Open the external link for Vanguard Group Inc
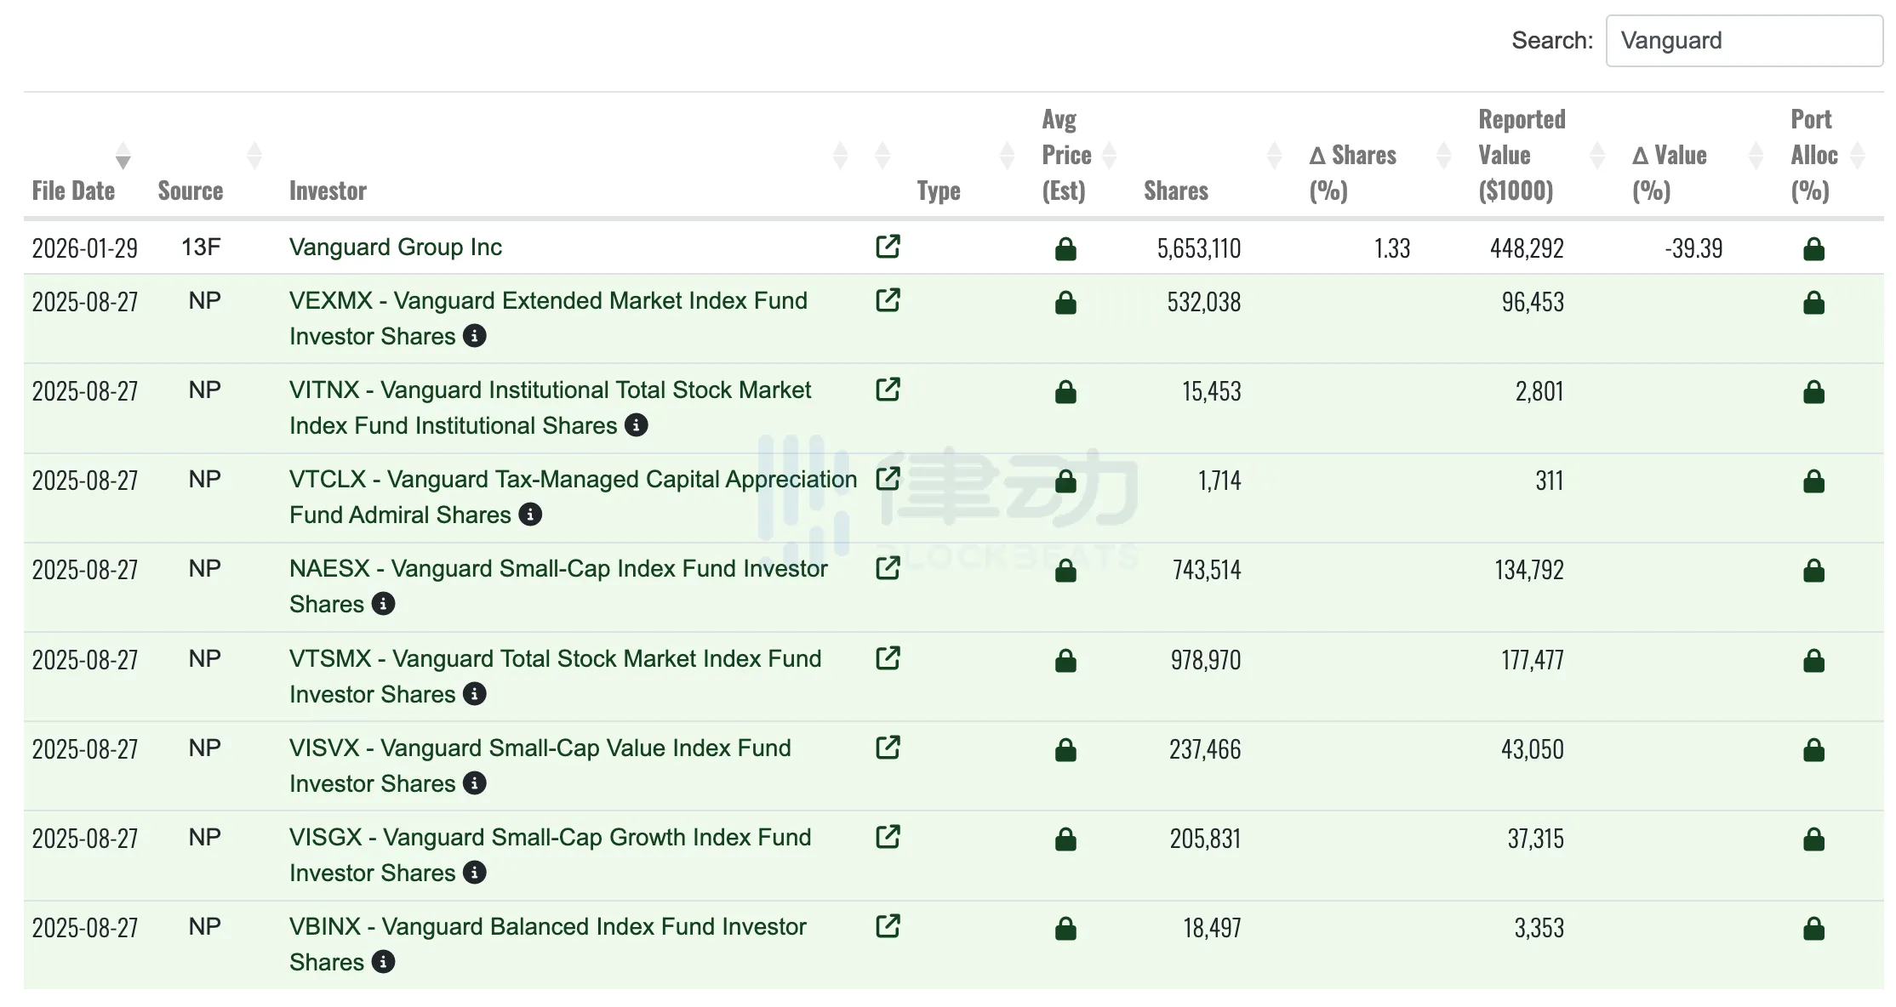The height and width of the screenshot is (1007, 1896). coord(888,247)
